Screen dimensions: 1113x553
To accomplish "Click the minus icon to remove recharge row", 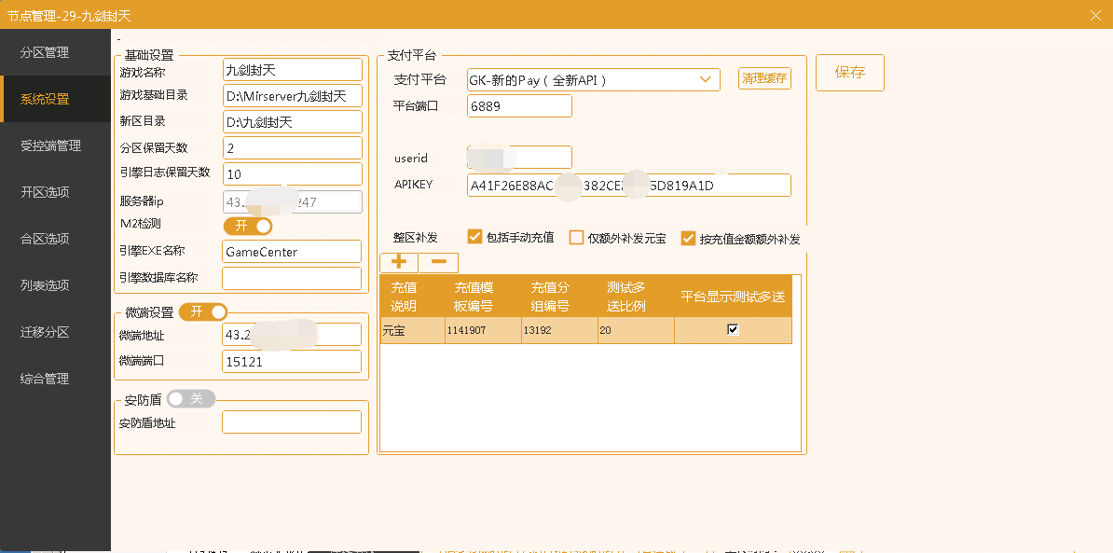I will pyautogui.click(x=438, y=263).
